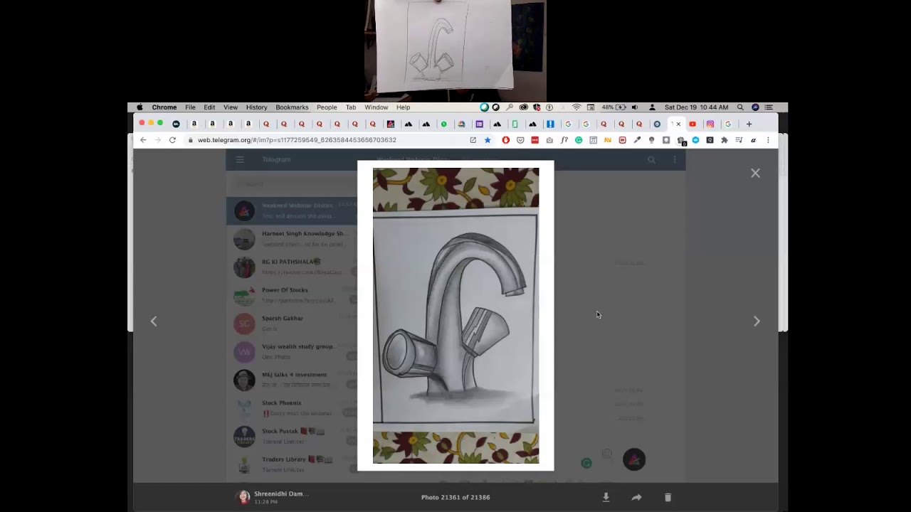The image size is (911, 512).
Task: Open the Notification Center list icon
Action: 769,107
